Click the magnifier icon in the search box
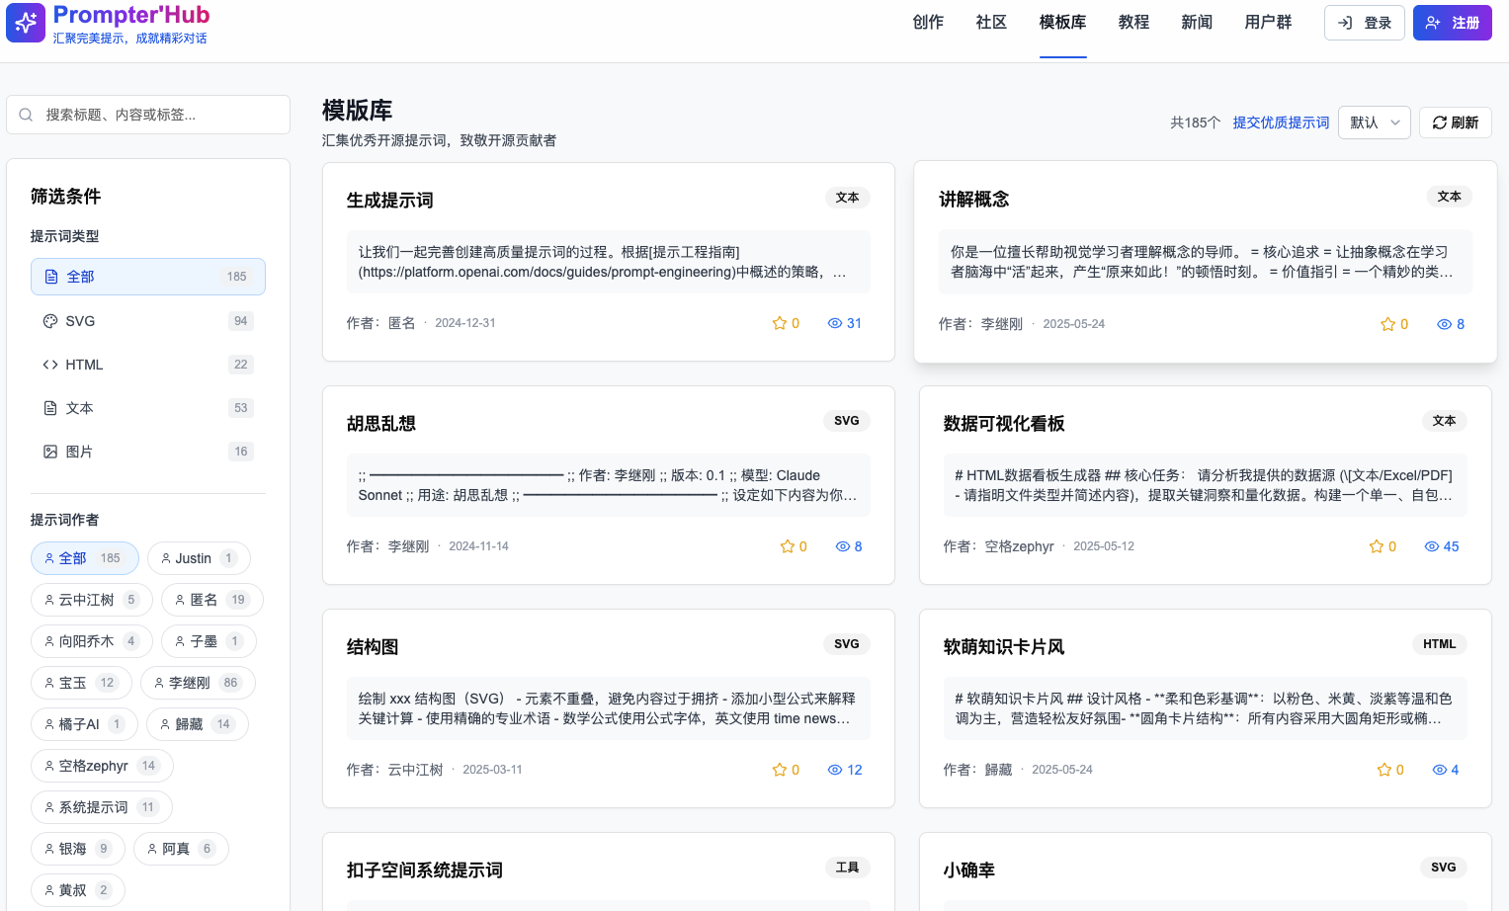The image size is (1509, 911). coord(27,115)
